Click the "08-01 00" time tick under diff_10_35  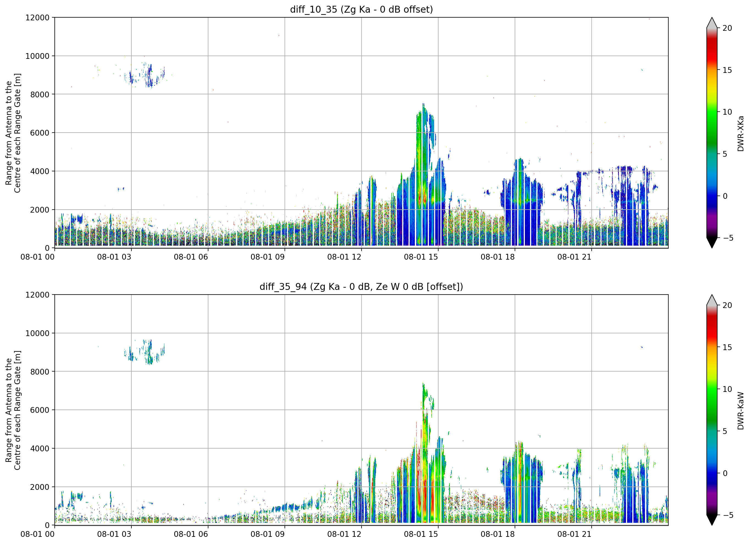(37, 257)
